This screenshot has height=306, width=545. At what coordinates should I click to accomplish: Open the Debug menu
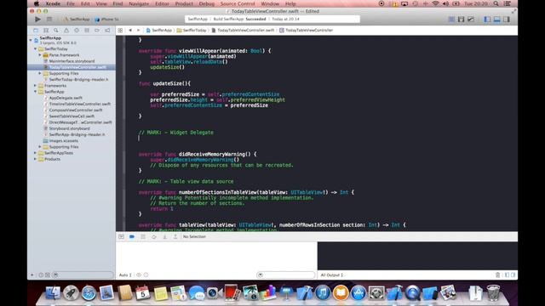(207, 3)
